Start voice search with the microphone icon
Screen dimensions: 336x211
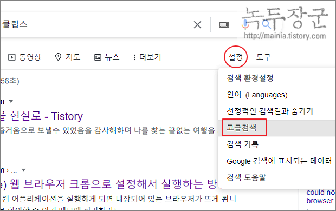point(245,24)
